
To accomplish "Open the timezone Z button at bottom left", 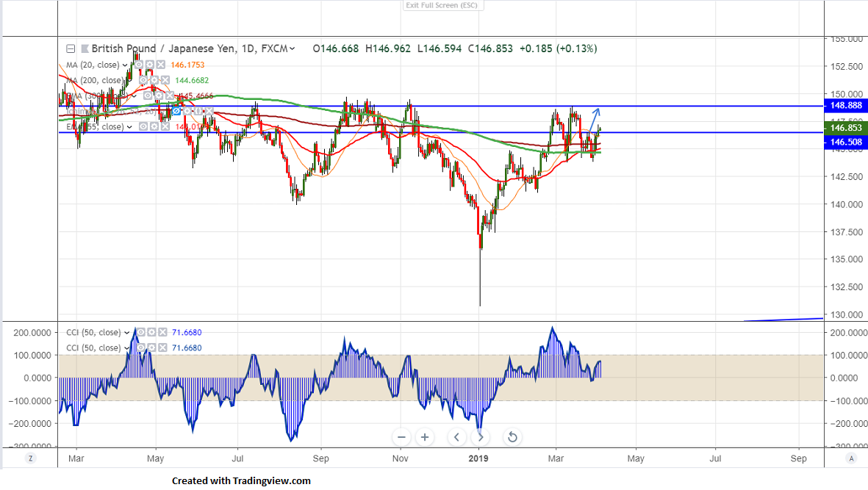I will [x=30, y=458].
